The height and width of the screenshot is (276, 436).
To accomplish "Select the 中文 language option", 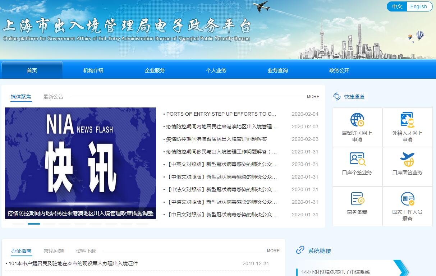I will [397, 6].
